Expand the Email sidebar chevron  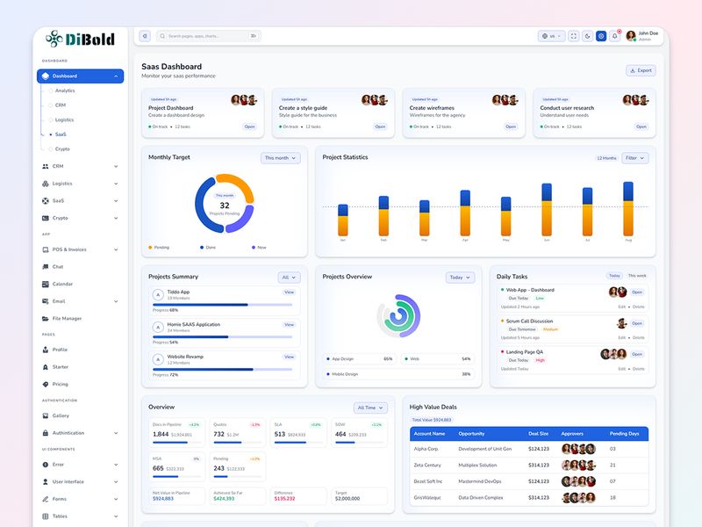tap(116, 301)
